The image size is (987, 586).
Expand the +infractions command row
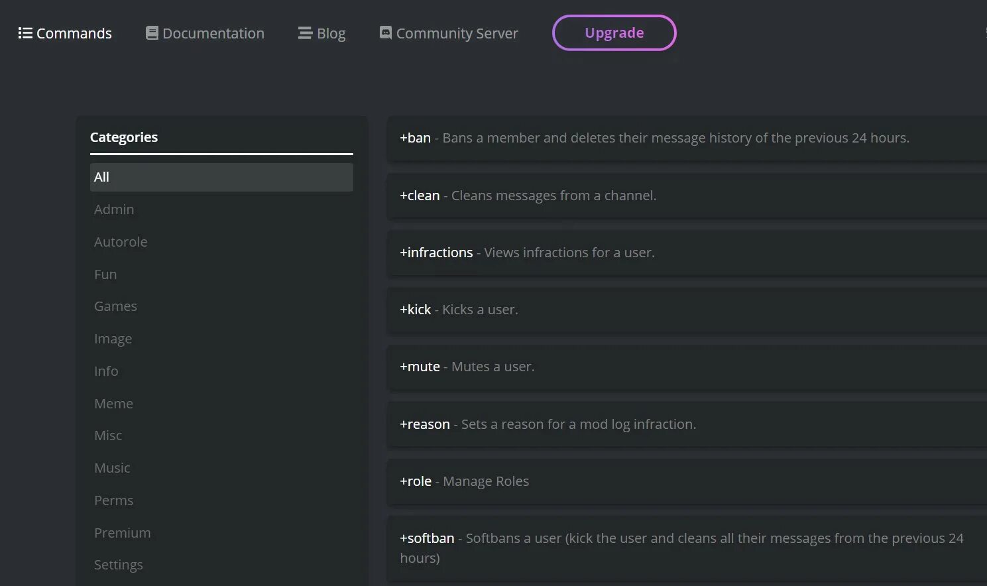(x=687, y=253)
